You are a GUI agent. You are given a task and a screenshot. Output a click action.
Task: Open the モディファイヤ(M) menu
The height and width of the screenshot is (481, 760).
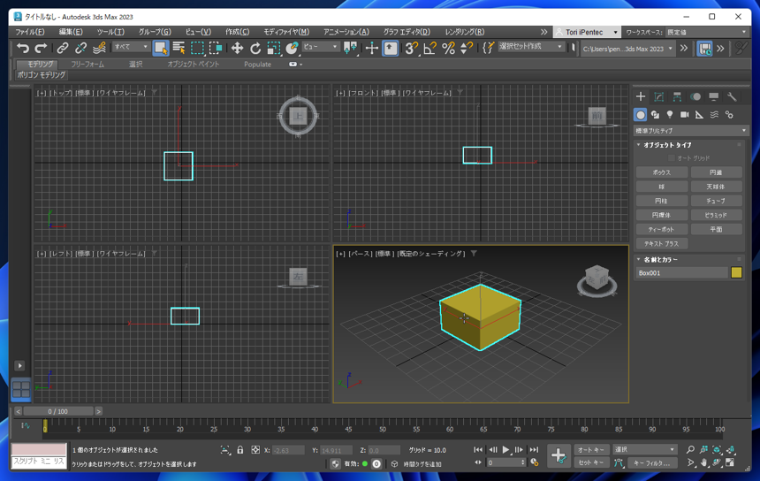286,32
